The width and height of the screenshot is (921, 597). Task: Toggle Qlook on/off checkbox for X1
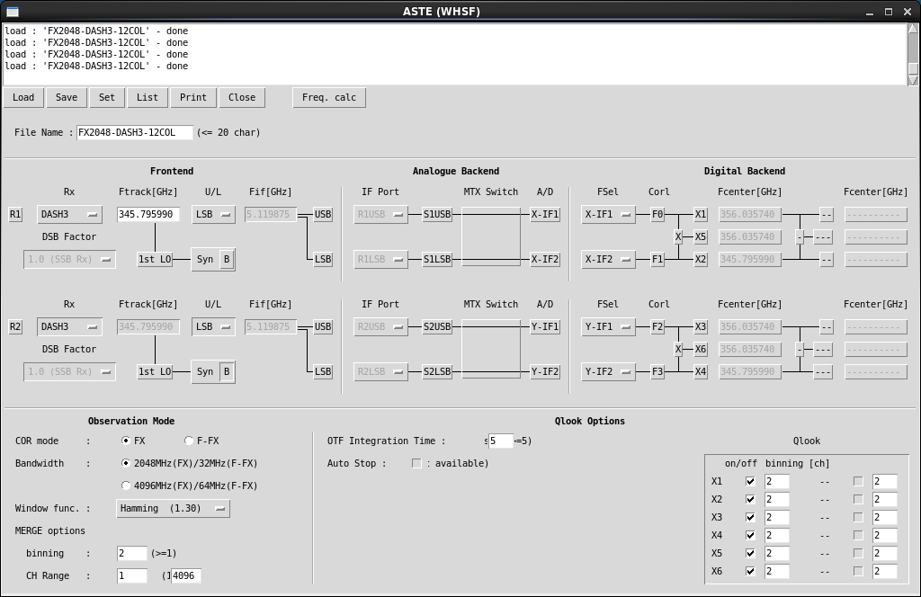(750, 481)
